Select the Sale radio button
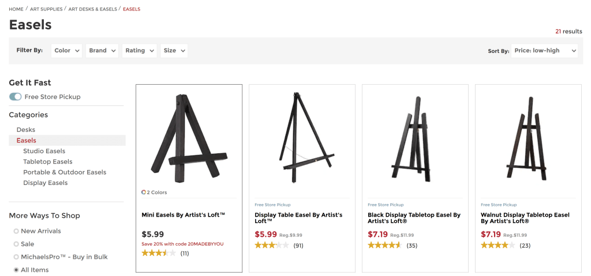The image size is (591, 276). click(16, 244)
